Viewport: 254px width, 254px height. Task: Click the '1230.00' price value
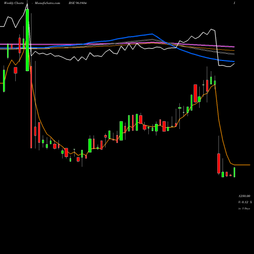tap(244, 196)
